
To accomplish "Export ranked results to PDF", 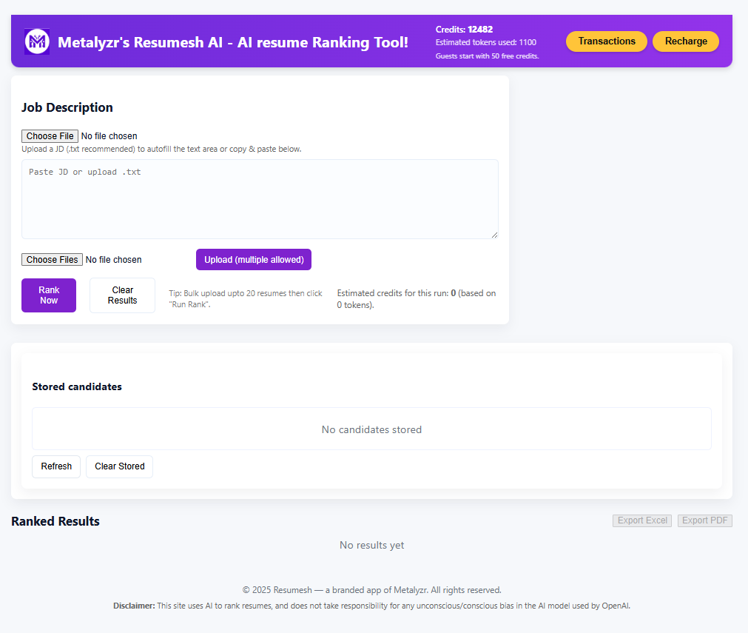I will (704, 520).
